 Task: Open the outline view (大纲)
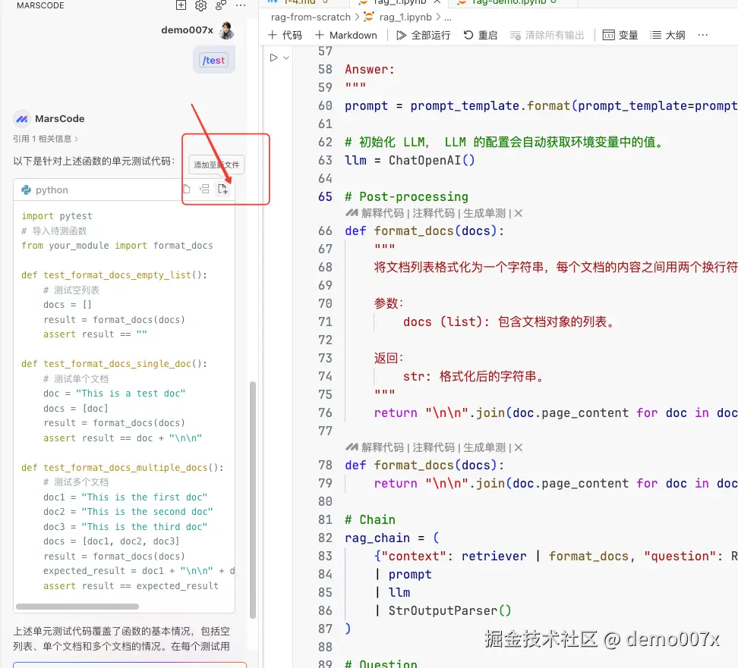pos(667,35)
